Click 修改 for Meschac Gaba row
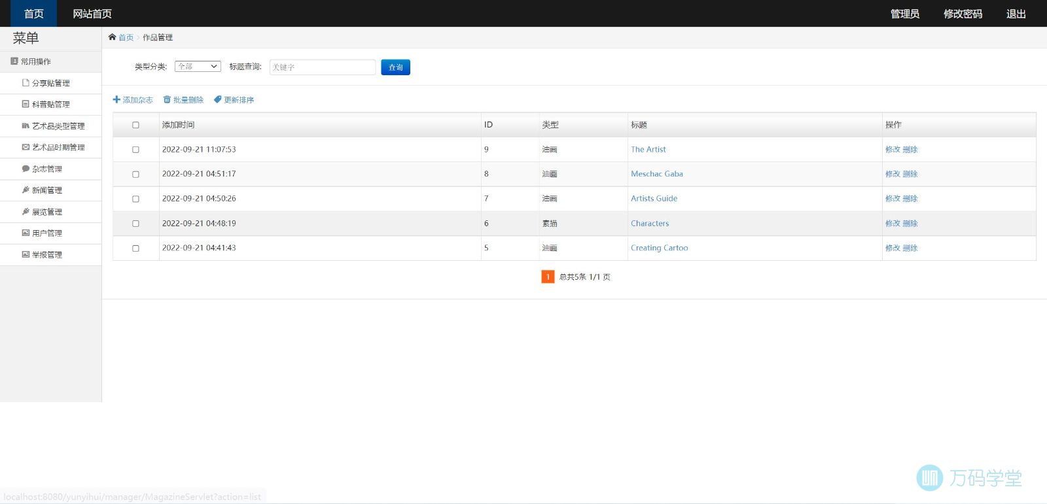 [893, 174]
